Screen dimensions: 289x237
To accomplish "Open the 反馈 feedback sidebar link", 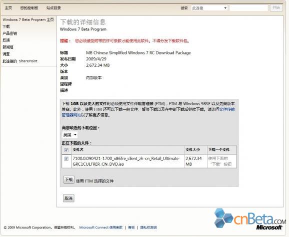I will click(x=6, y=40).
